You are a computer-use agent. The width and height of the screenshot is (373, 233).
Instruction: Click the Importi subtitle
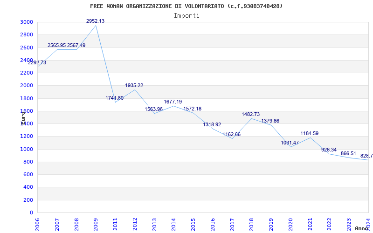point(186,16)
